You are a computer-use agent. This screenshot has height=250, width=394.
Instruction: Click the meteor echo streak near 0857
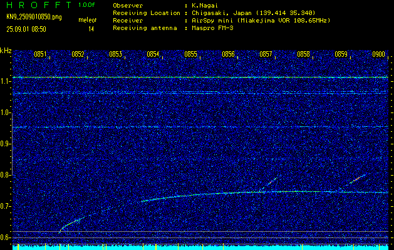click(x=272, y=181)
